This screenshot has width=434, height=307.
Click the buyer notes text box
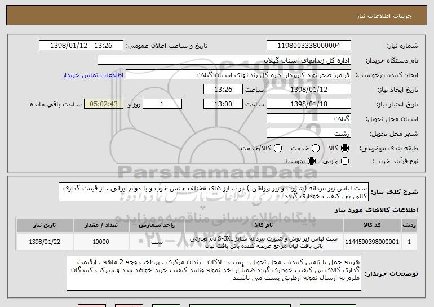click(214, 273)
